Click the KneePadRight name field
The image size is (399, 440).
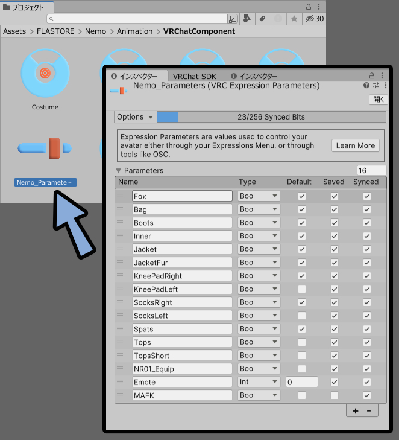(x=182, y=276)
